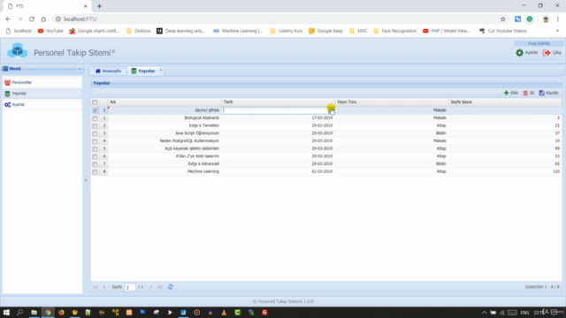Click the Sil delete button
Viewport: 566px width, 318px height.
pos(529,93)
